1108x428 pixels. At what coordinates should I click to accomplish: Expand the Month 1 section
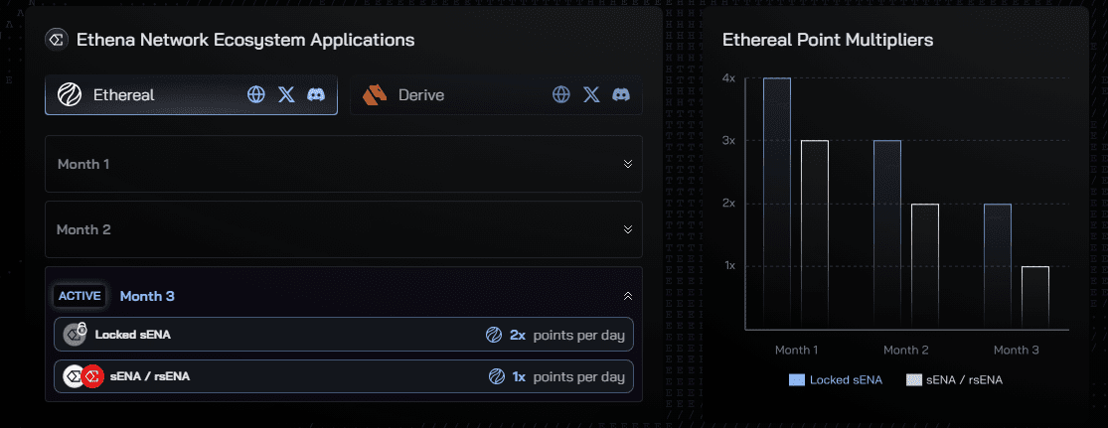[627, 164]
